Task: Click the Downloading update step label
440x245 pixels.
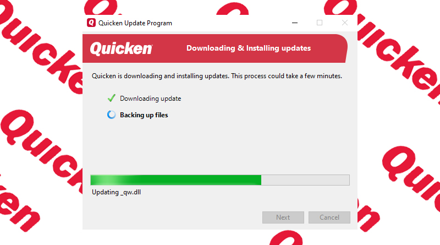Action: pyautogui.click(x=150, y=99)
